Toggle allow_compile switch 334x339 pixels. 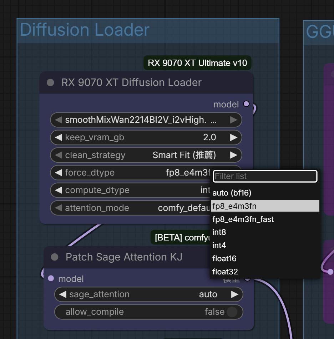click(x=232, y=312)
